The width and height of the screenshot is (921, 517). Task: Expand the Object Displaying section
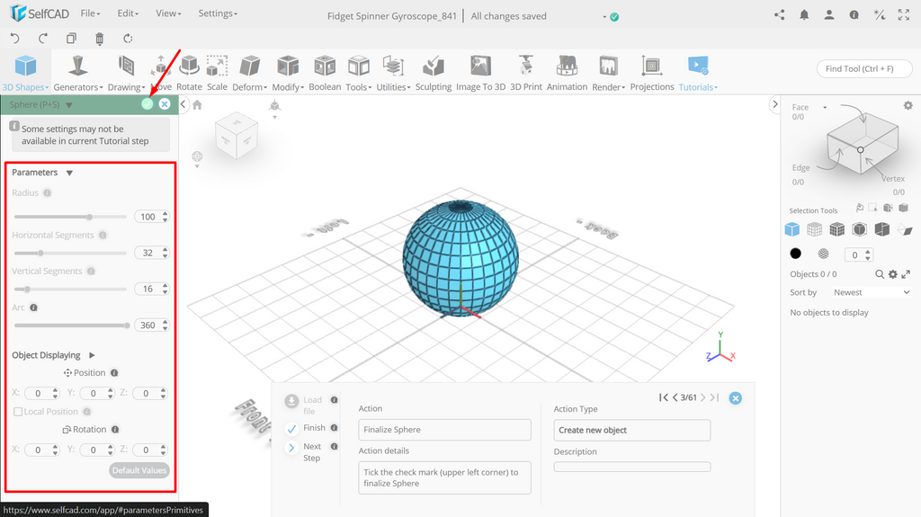tap(92, 355)
